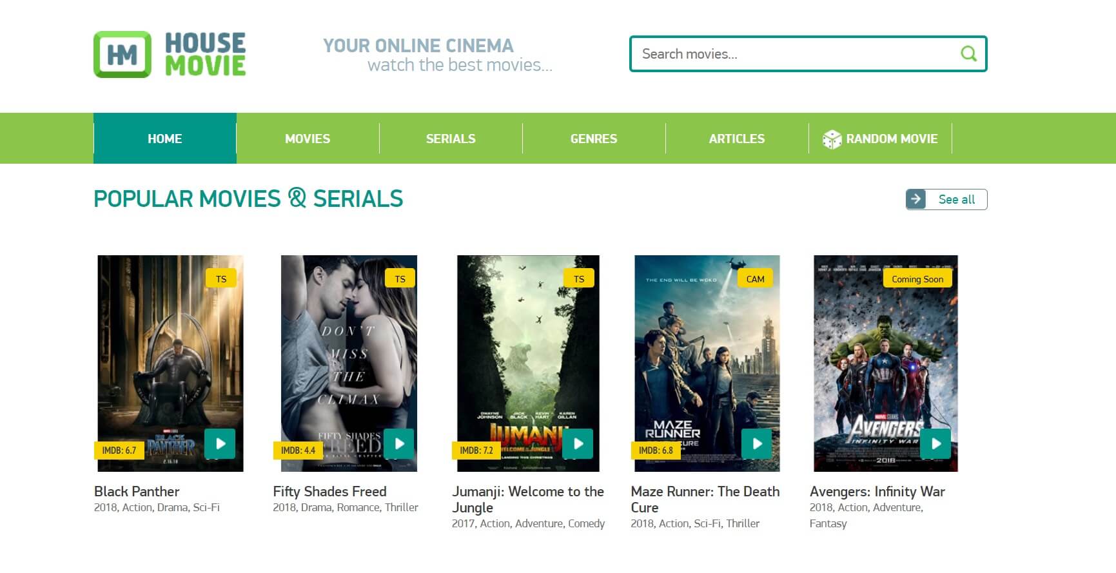Click the IMDB: 4.4 rating badge
This screenshot has height=573, width=1116.
point(298,451)
